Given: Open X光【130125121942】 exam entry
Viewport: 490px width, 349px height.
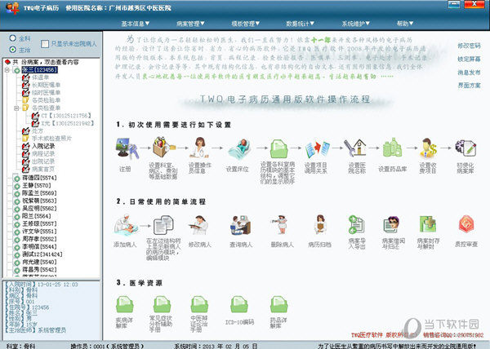Looking at the screenshot, I should coord(68,123).
